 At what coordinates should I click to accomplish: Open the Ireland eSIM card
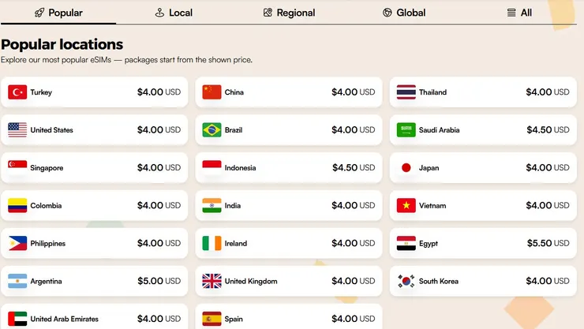[x=289, y=244]
